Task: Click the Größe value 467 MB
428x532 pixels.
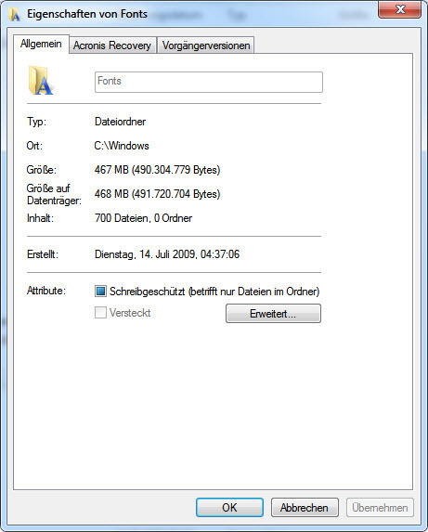Action: point(157,169)
